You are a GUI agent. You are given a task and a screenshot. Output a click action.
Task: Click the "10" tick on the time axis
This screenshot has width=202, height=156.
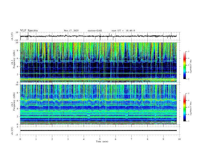coord(179,139)
